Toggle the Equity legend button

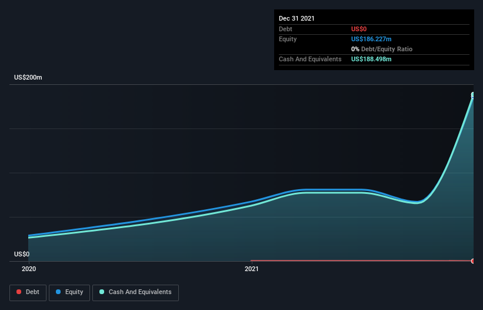click(69, 292)
